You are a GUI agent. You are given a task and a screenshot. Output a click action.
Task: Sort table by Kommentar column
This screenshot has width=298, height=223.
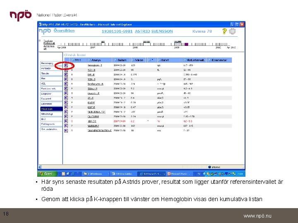[x=218, y=60]
